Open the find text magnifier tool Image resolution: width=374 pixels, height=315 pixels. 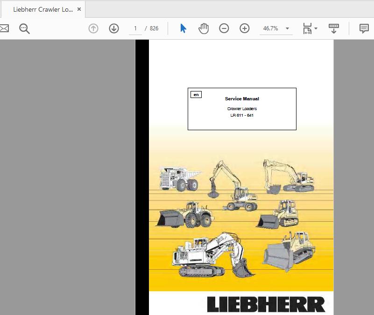[24, 28]
